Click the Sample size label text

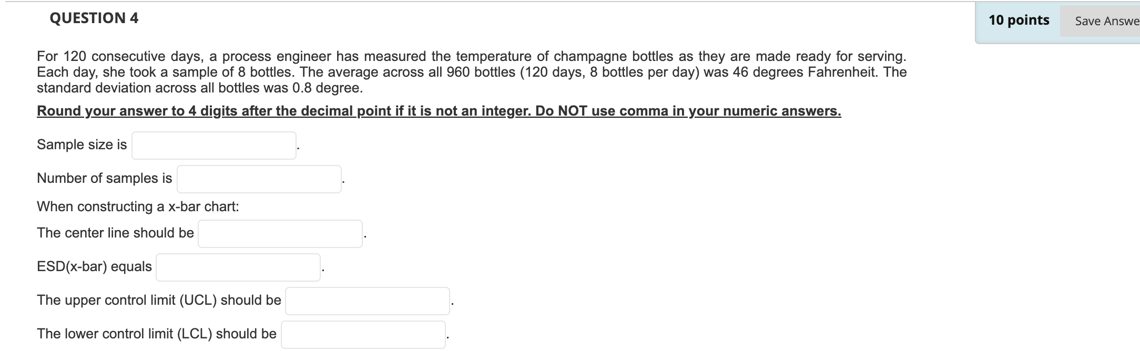click(80, 143)
